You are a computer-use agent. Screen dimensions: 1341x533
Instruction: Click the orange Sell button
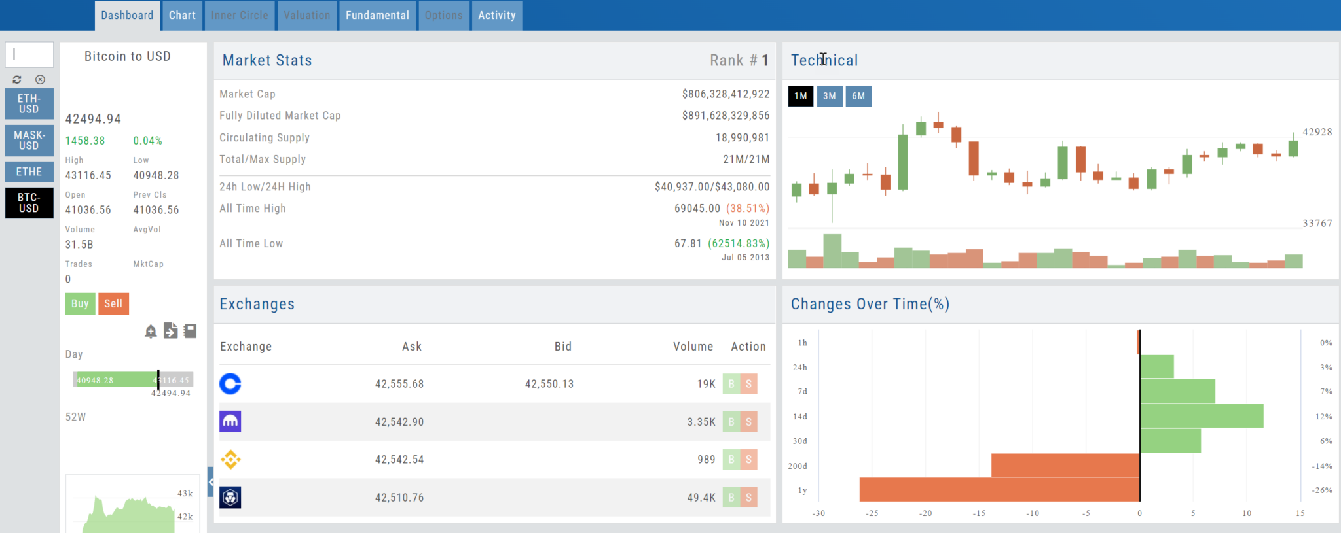pyautogui.click(x=113, y=303)
